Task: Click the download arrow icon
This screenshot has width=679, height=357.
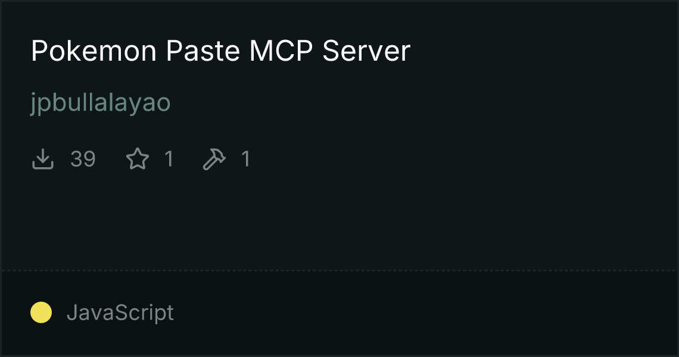Action: click(43, 159)
